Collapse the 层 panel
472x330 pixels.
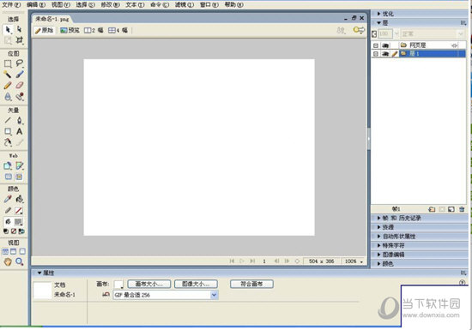(379, 23)
